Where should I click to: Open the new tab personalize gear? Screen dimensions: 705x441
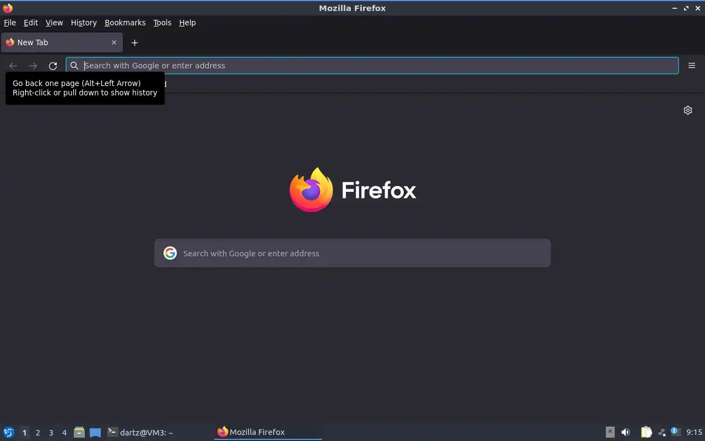(688, 110)
